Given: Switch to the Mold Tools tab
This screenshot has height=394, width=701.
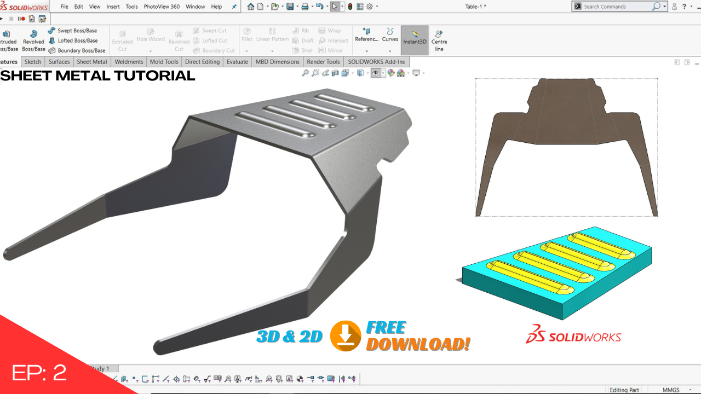Looking at the screenshot, I should coord(164,62).
